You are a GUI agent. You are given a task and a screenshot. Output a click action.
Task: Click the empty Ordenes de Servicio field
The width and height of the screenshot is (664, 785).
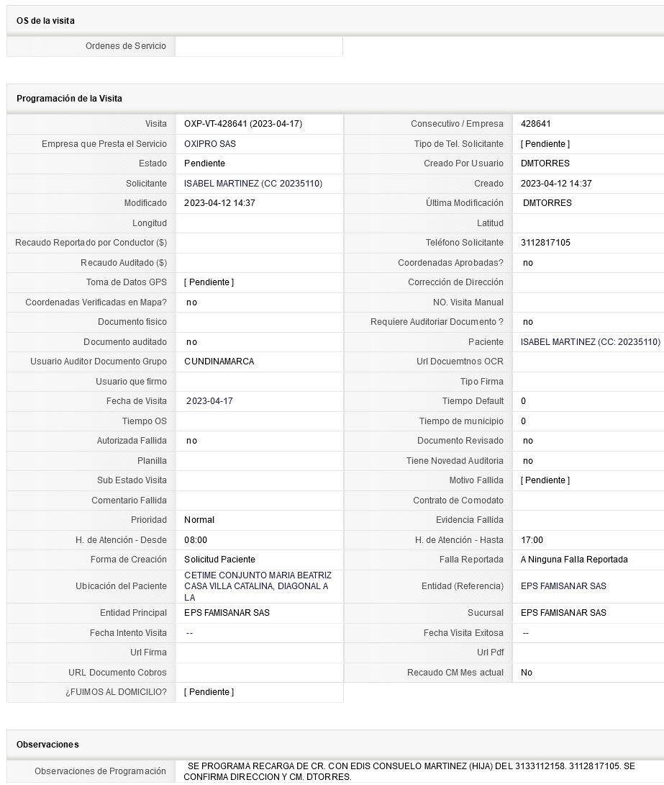(x=259, y=46)
